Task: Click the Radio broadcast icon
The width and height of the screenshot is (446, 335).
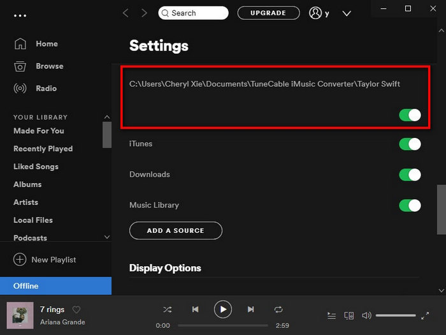Action: coord(20,88)
